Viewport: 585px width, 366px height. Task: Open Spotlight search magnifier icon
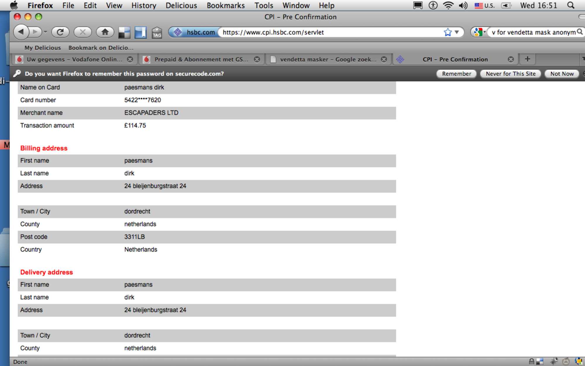coord(571,5)
